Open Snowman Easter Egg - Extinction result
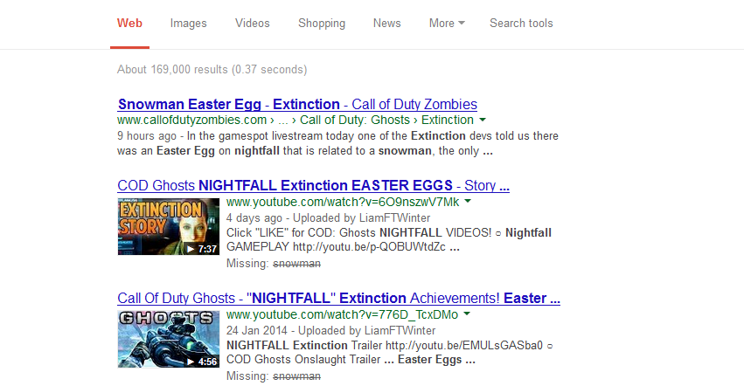The image size is (744, 386). click(297, 104)
